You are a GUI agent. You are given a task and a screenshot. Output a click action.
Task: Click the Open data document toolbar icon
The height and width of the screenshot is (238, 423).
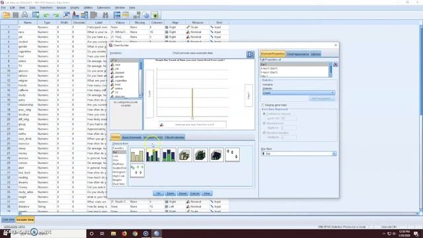tap(6, 15)
